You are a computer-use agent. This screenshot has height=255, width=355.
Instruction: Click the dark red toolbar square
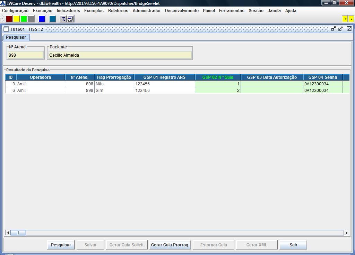(9, 19)
